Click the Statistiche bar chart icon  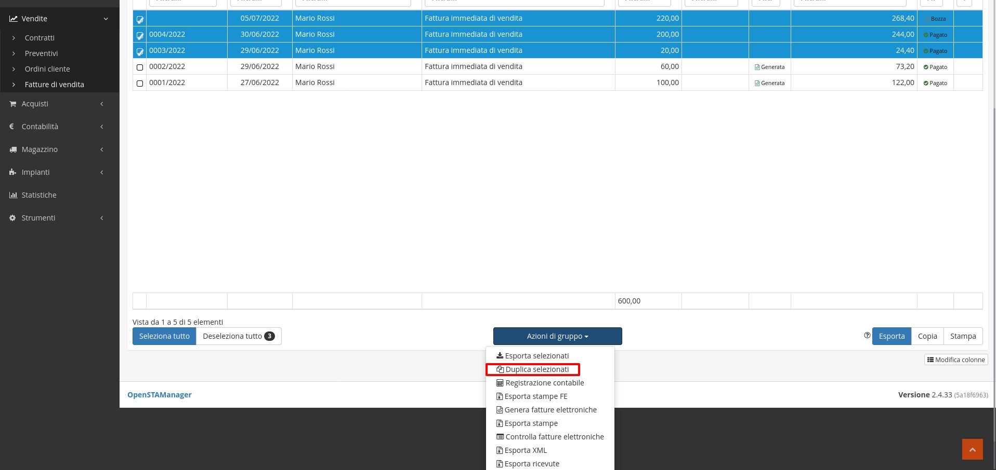tap(13, 195)
